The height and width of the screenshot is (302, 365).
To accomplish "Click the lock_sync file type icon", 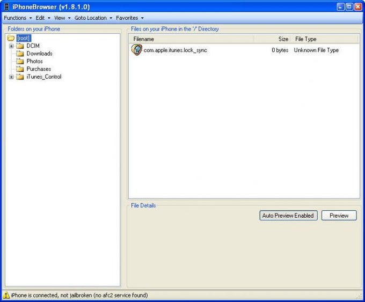I will pos(137,50).
